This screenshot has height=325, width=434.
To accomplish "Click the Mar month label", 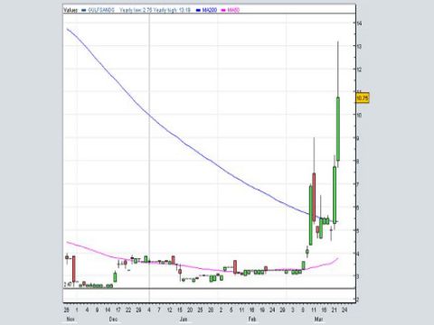I will [318, 319].
